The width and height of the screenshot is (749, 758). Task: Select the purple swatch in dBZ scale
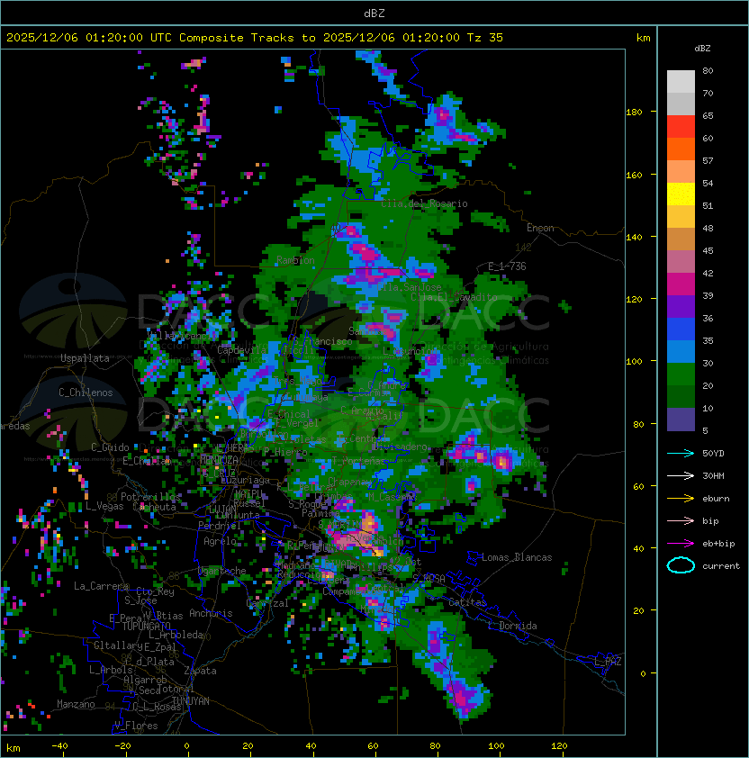point(681,306)
